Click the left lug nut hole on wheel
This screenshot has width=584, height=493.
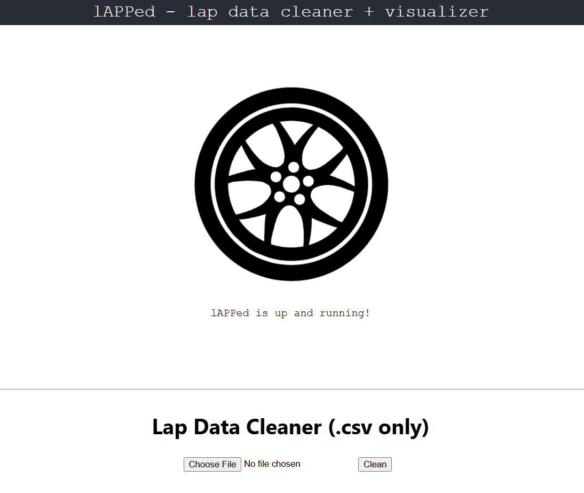[276, 177]
